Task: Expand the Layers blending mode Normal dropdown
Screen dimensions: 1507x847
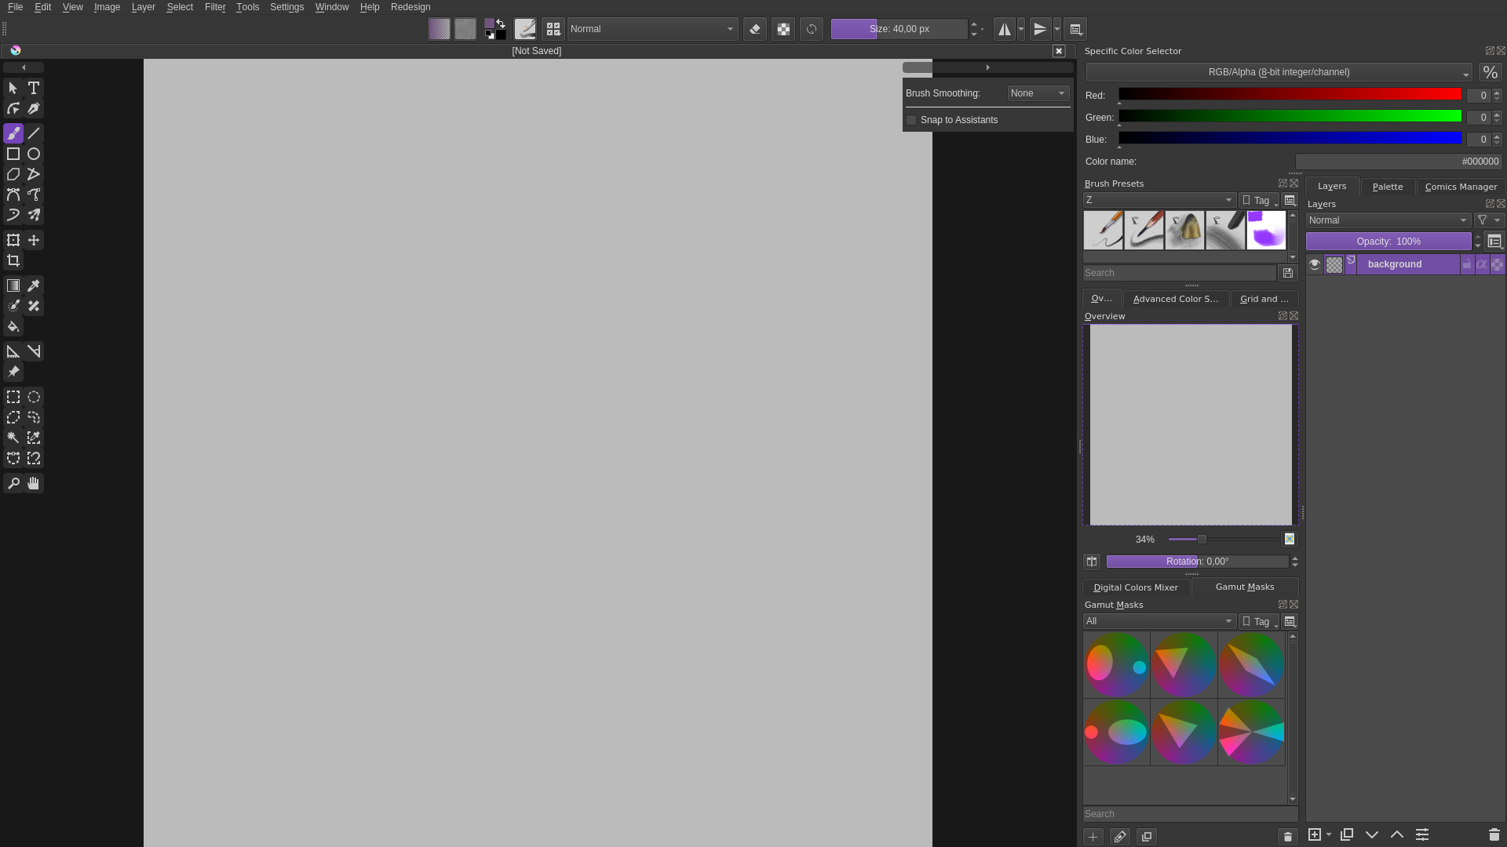Action: [1387, 220]
